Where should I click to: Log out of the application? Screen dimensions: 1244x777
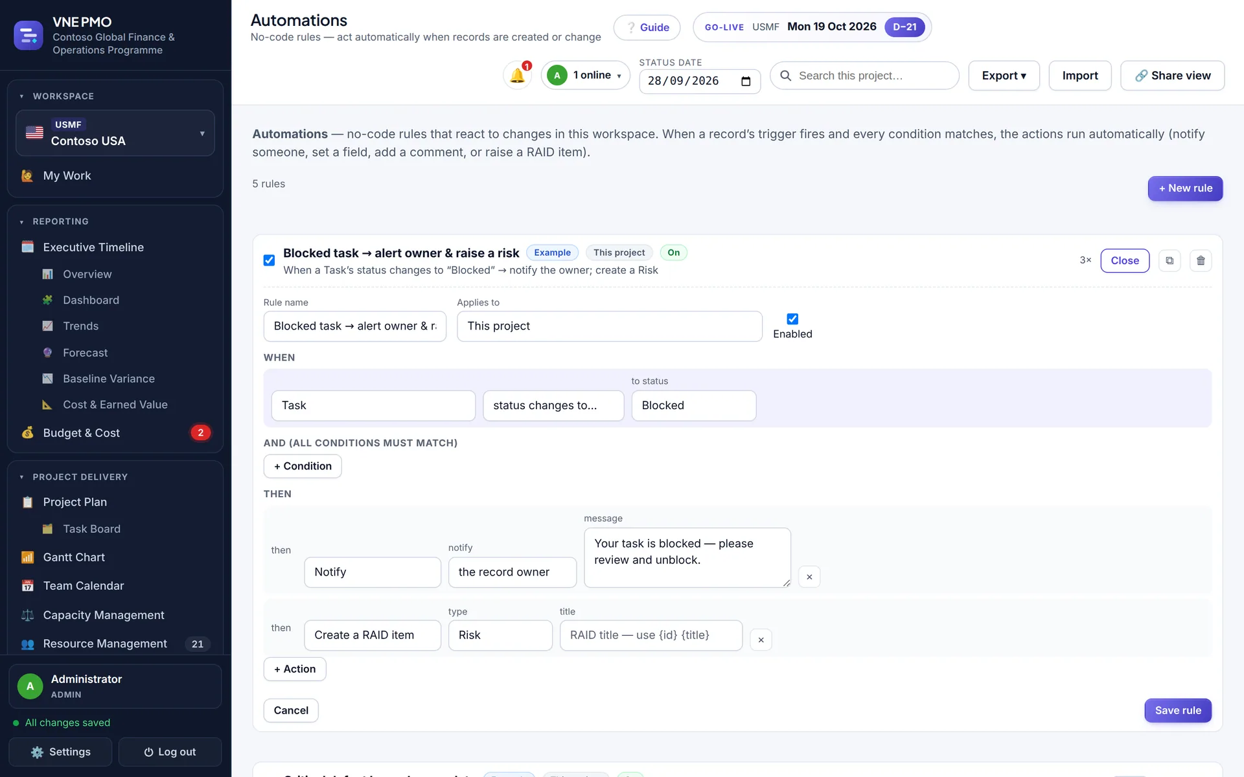tap(170, 752)
